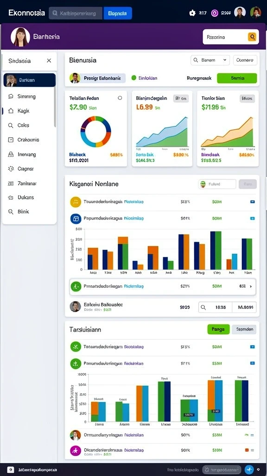Click the settings gear icon in top bar
Image resolution: width=267 pixels, height=476 pixels.
(x=192, y=13)
